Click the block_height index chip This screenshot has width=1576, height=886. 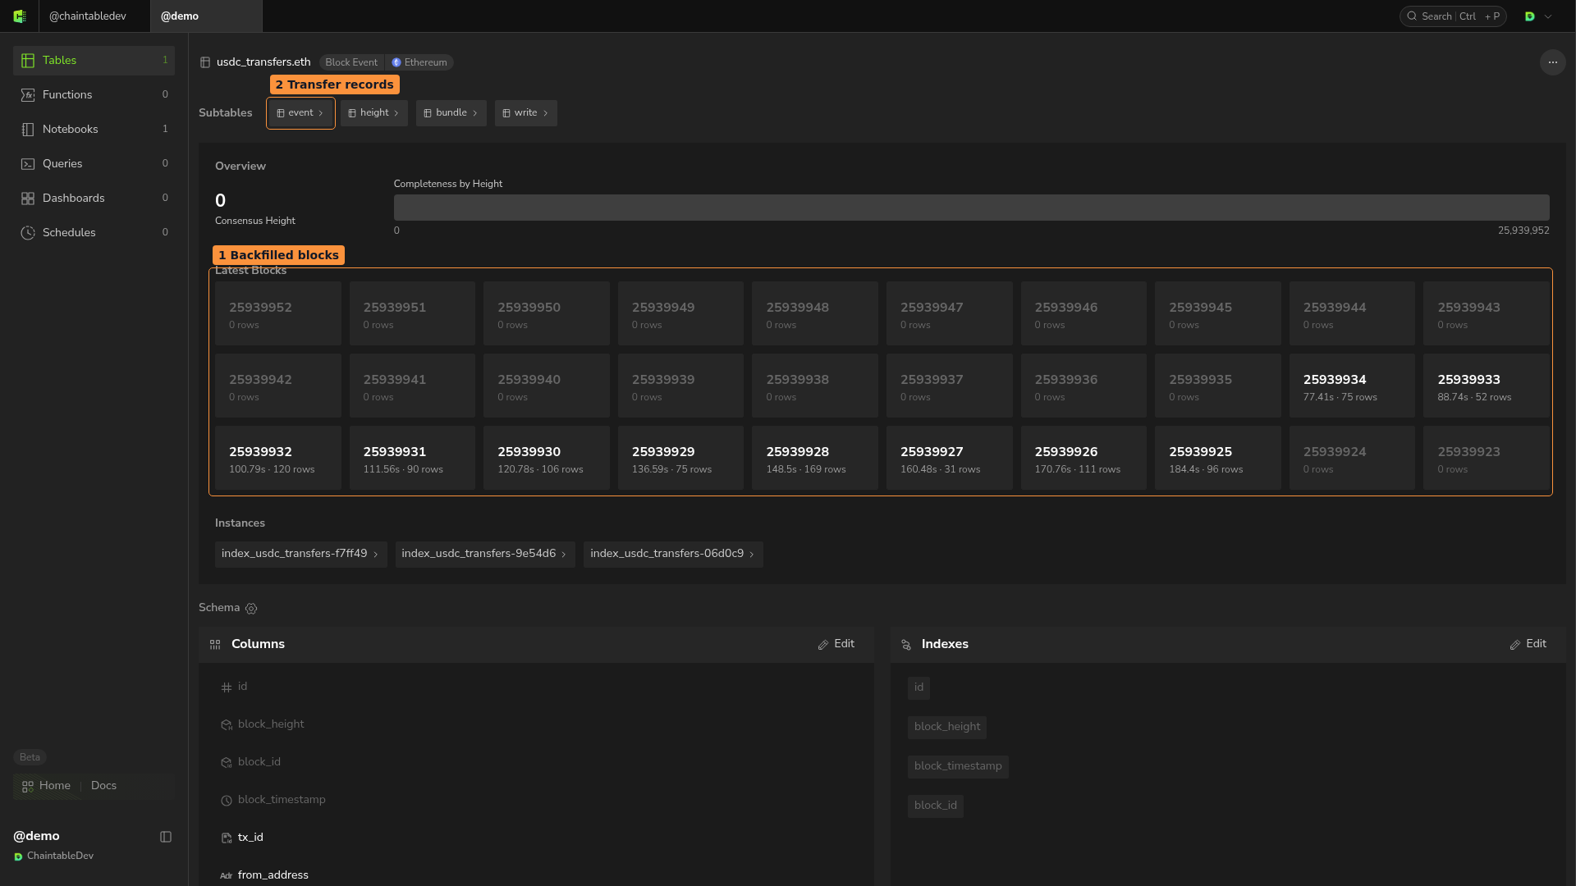coord(947,727)
